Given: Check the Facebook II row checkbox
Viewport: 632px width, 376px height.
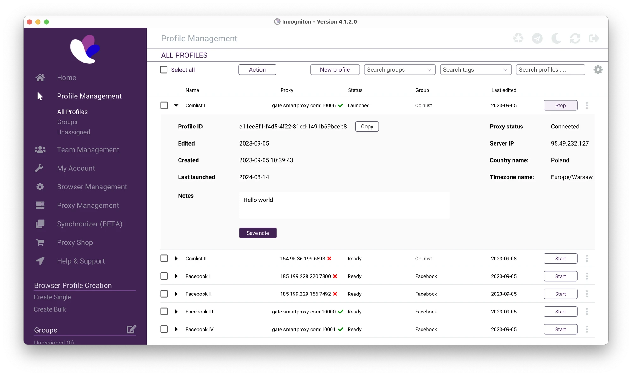Looking at the screenshot, I should coord(164,294).
